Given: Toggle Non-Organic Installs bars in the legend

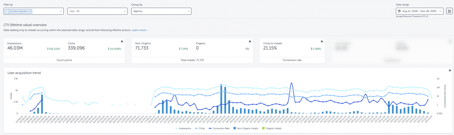Looking at the screenshot, I should 246,128.
